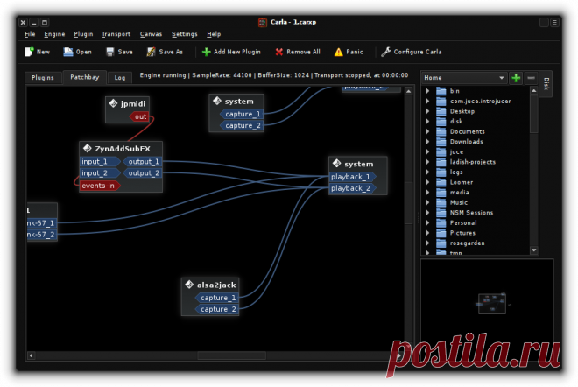The image size is (578, 387).
Task: Open the Home location dropdown
Action: [464, 78]
